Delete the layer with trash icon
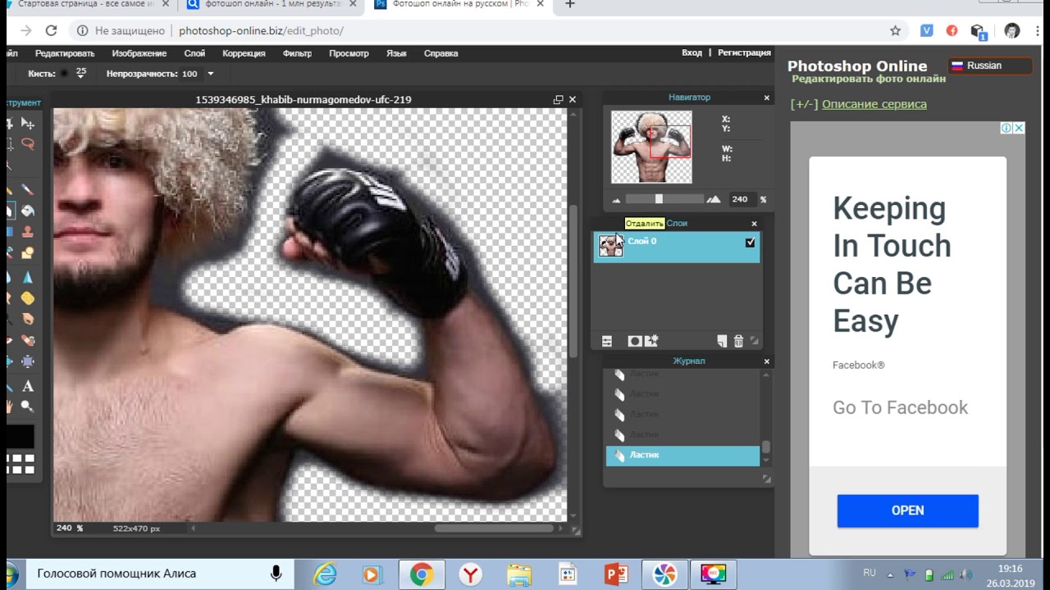 738,341
